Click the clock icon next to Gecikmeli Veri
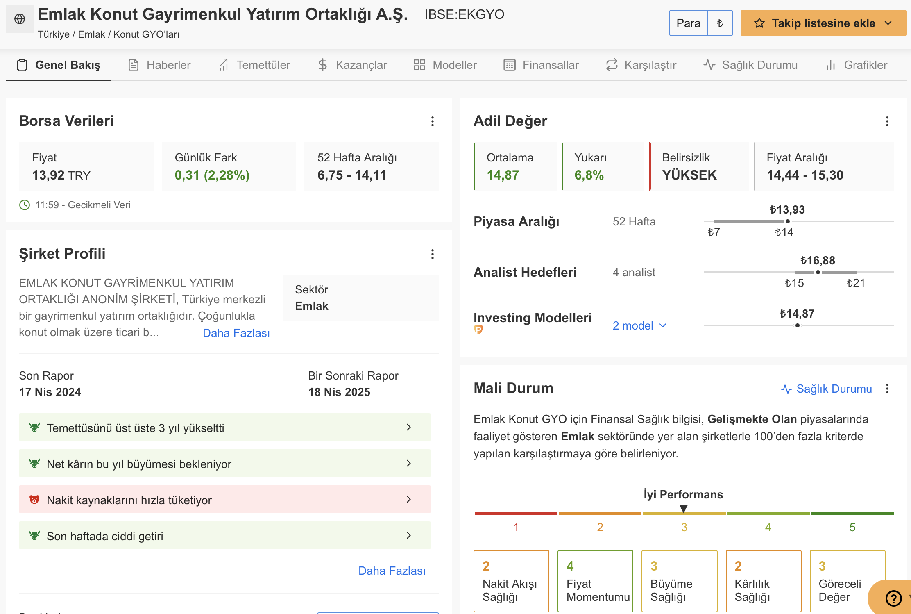This screenshot has width=911, height=614. point(25,205)
